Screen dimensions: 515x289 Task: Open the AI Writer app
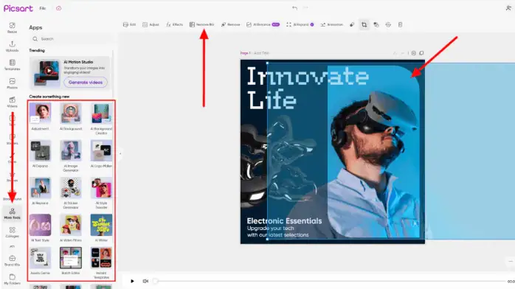pyautogui.click(x=101, y=228)
